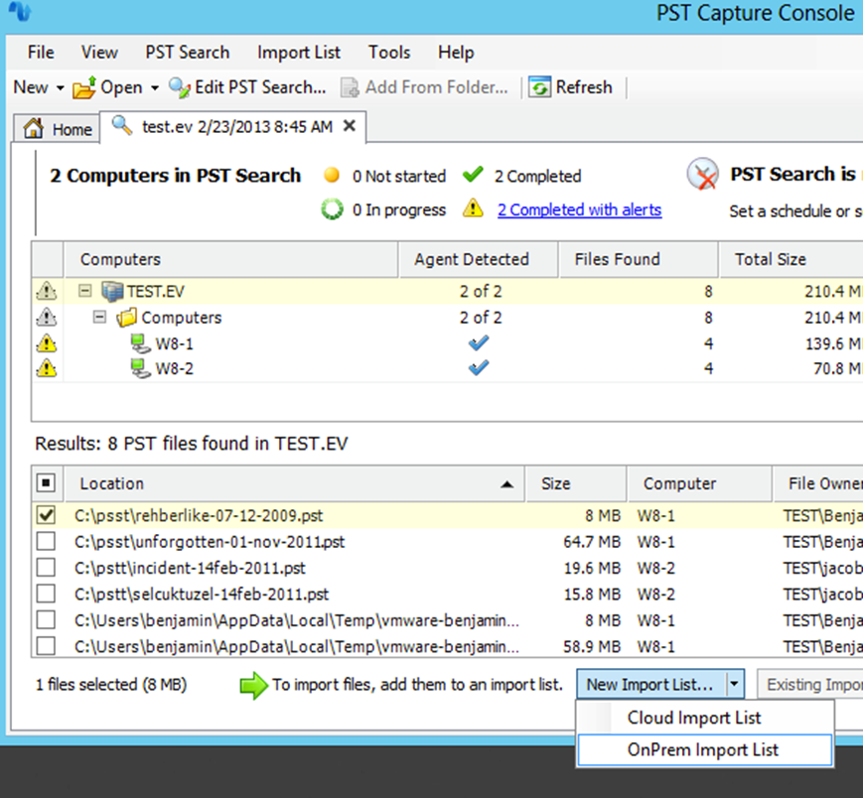Click the PST Capture app logo icon
863x798 pixels.
pyautogui.click(x=20, y=11)
